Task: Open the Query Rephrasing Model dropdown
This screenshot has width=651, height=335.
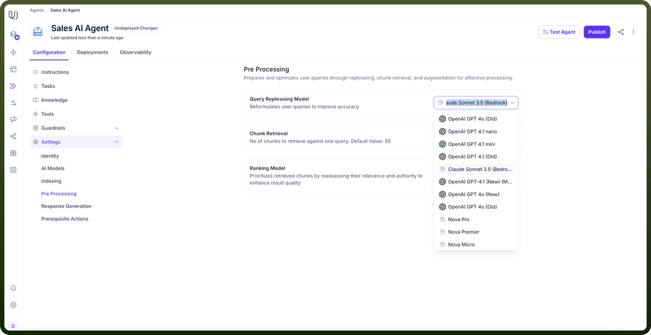Action: pyautogui.click(x=476, y=103)
